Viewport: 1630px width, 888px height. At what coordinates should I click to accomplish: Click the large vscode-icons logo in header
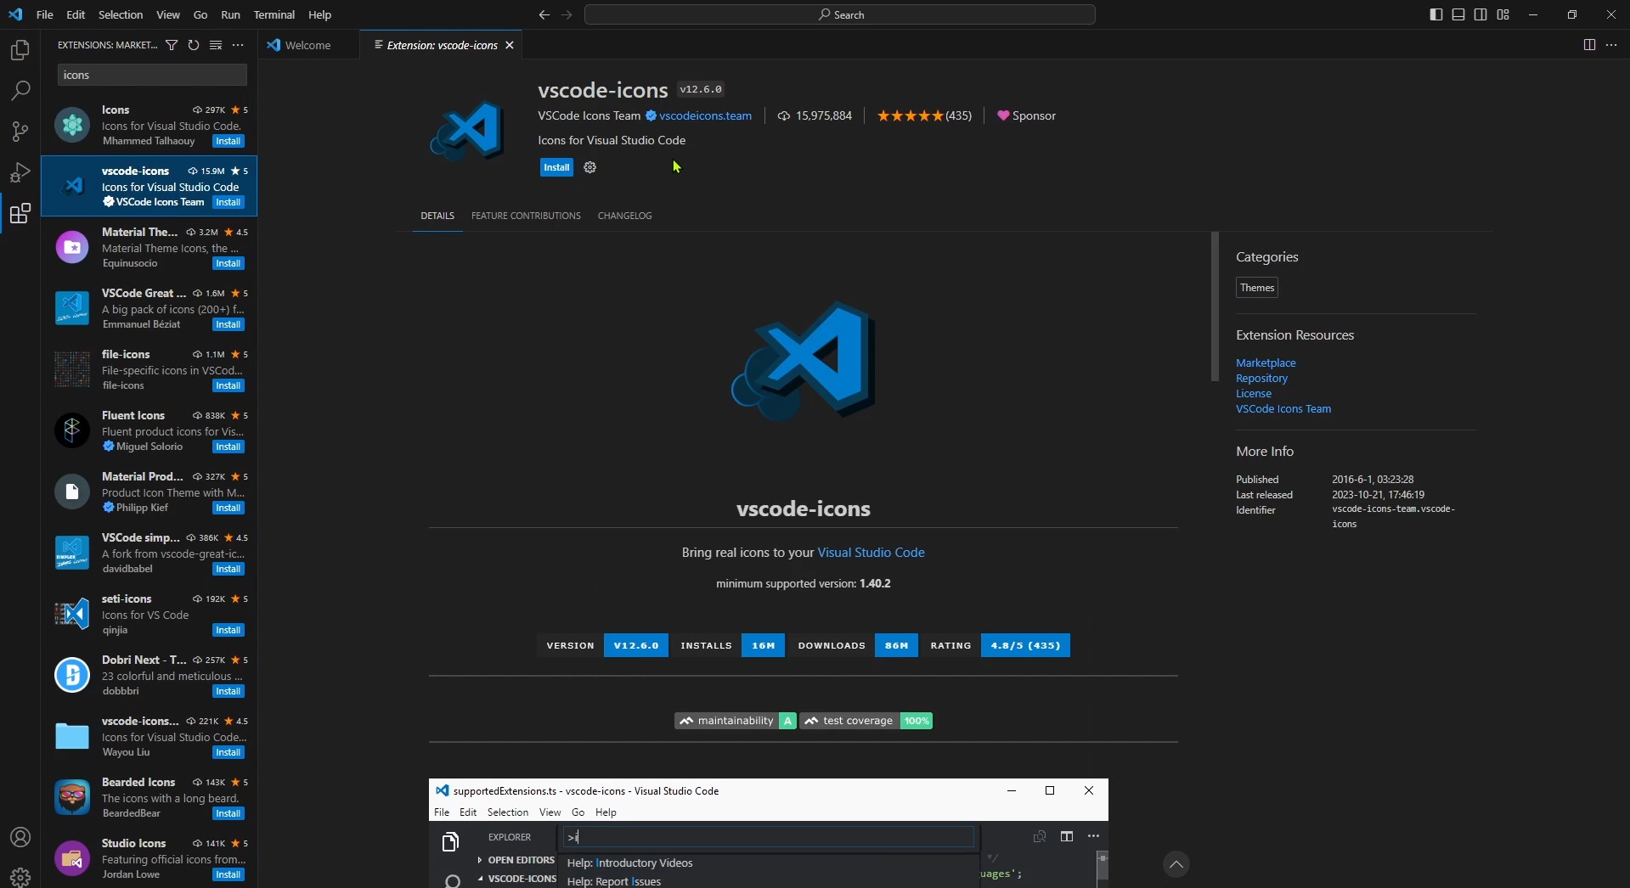(x=468, y=131)
